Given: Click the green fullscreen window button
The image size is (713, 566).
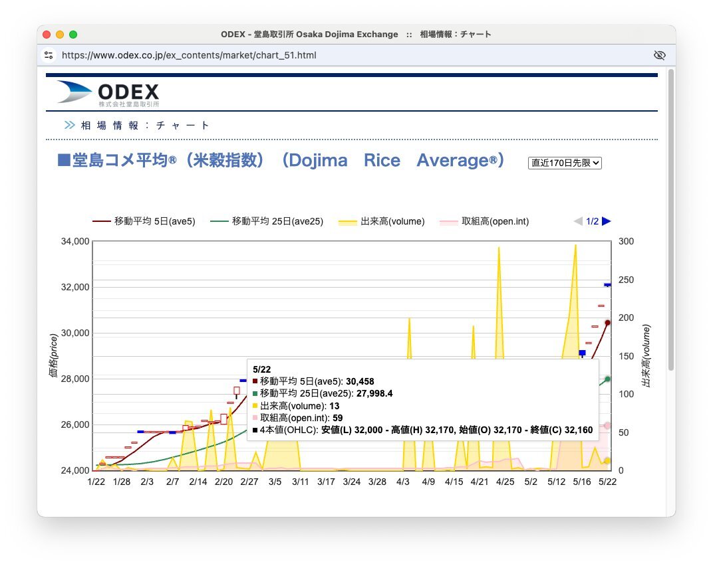Looking at the screenshot, I should coord(73,35).
